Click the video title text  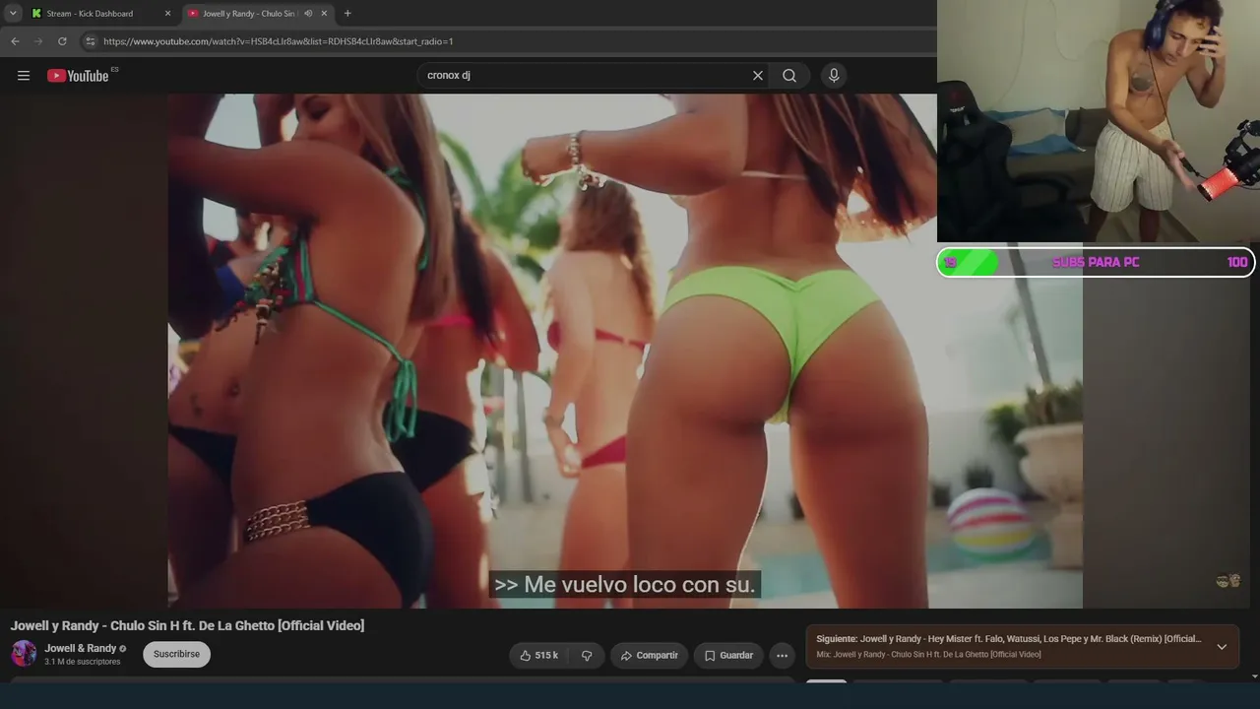click(x=187, y=625)
